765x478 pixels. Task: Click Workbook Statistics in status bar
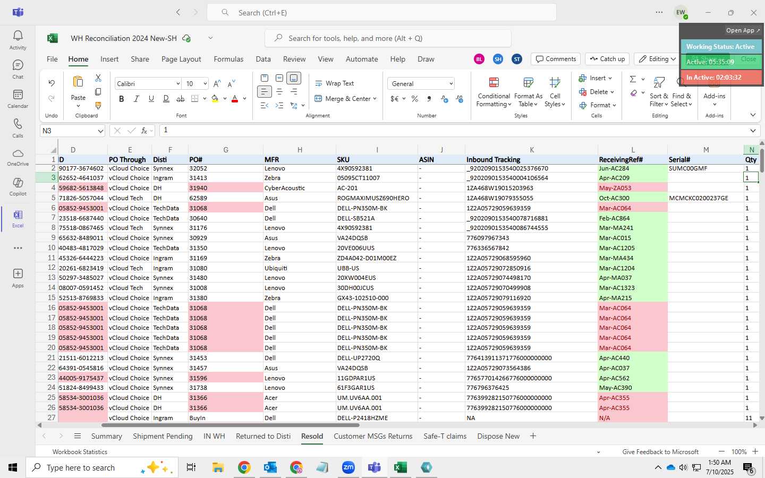coord(80,452)
